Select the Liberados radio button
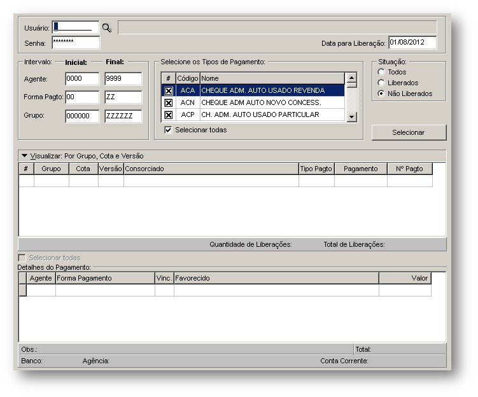 (381, 83)
